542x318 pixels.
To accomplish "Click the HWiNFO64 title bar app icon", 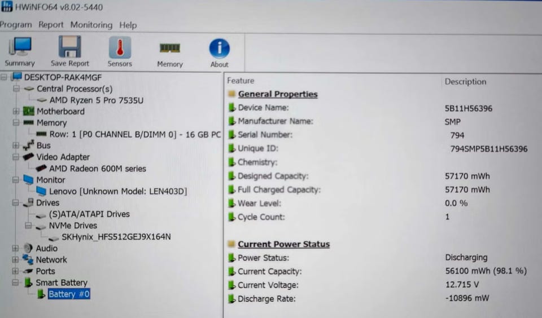I will 7,6.
